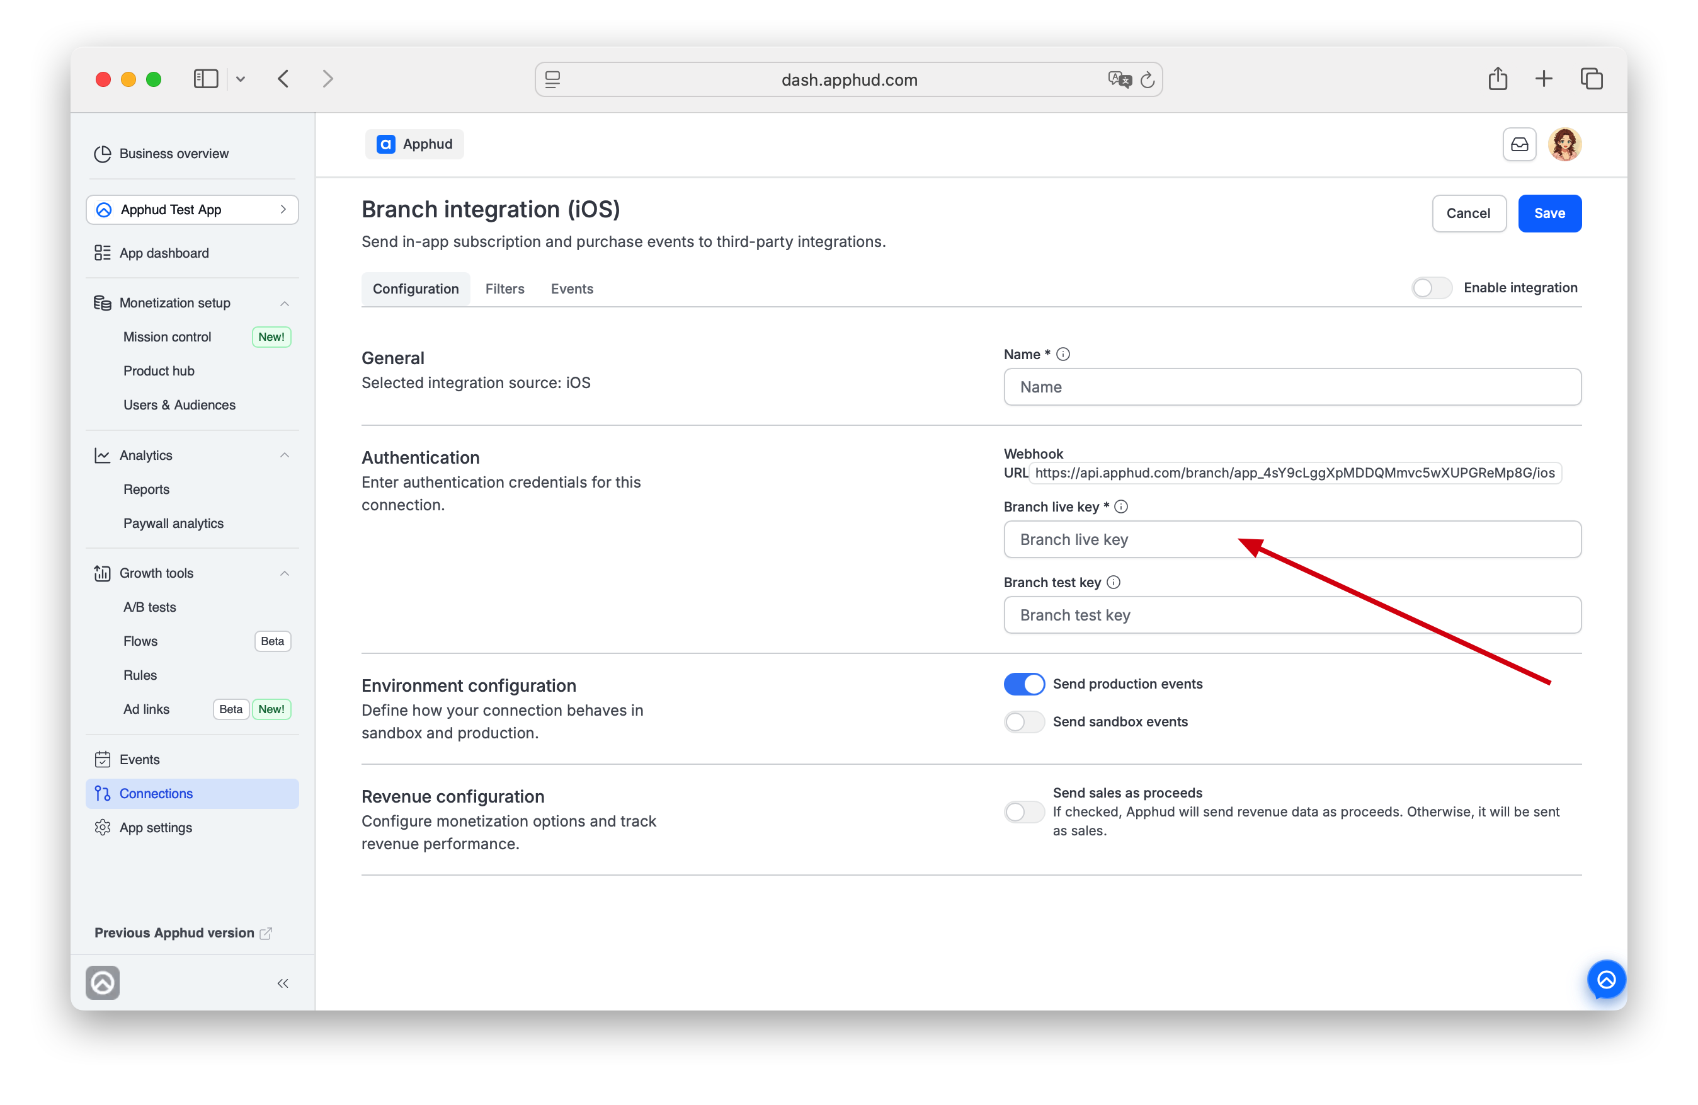Reload the page in Safari
This screenshot has width=1698, height=1105.
[1146, 80]
